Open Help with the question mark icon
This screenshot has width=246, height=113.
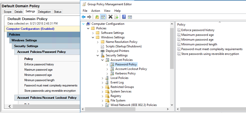(x=124, y=17)
